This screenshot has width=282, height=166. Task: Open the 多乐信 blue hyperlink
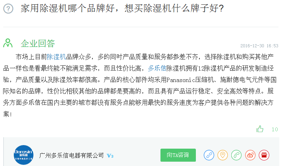pyautogui.click(x=157, y=68)
